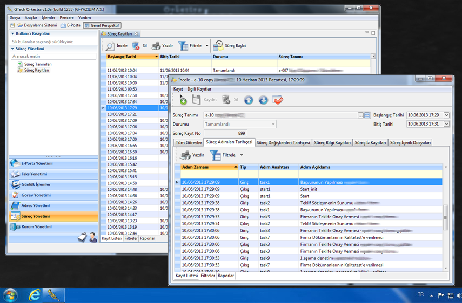Click the vertical scrollbar in step history list

pos(446,218)
